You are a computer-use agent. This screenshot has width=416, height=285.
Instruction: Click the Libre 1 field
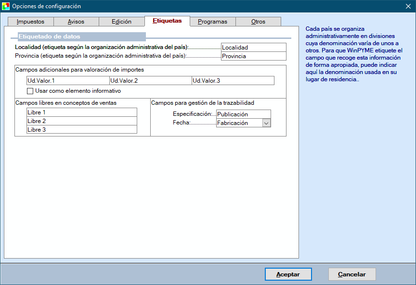pyautogui.click(x=82, y=112)
